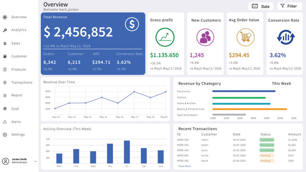Click order ID #ORD-655
The width and height of the screenshot is (306, 172).
pos(182,156)
